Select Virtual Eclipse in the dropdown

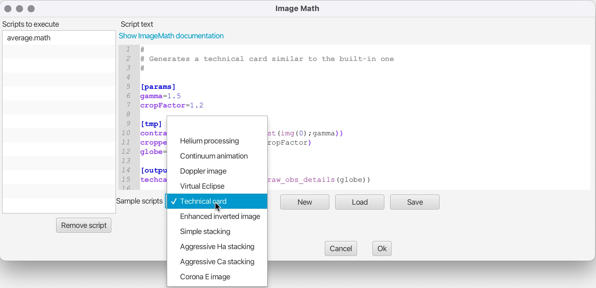(217, 186)
